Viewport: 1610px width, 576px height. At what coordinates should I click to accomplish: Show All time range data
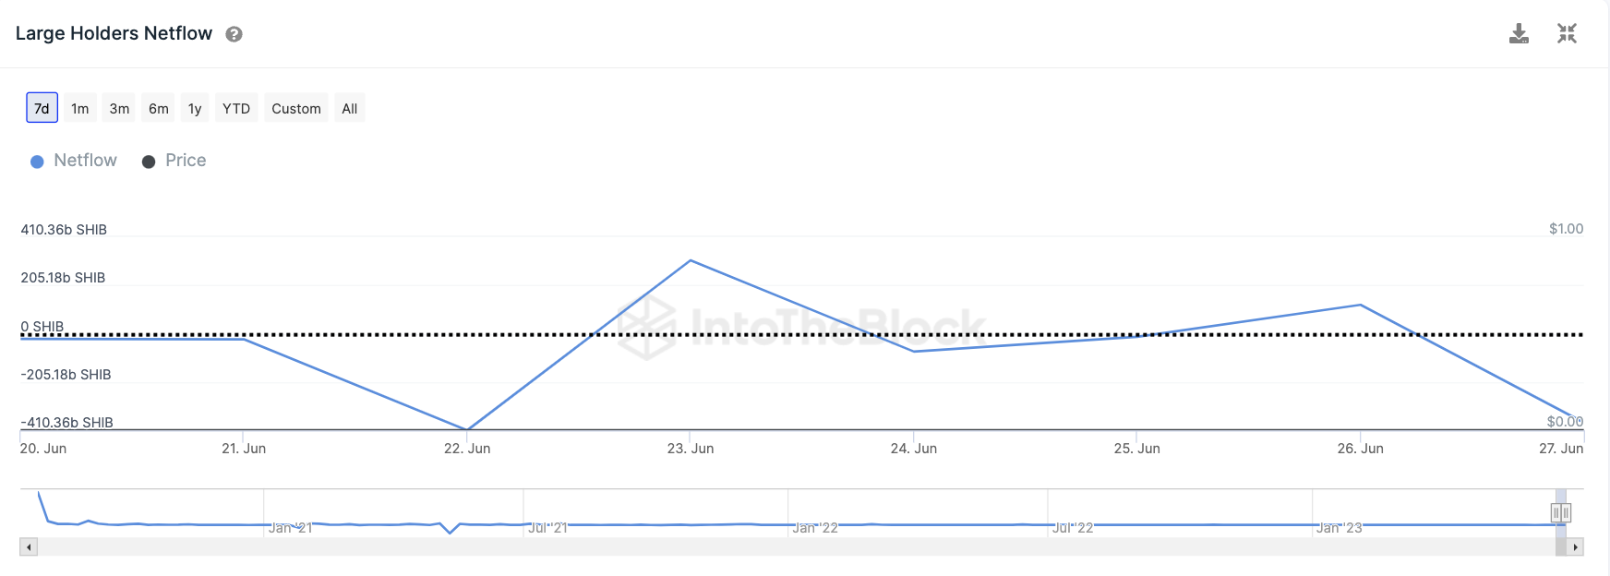click(x=350, y=108)
